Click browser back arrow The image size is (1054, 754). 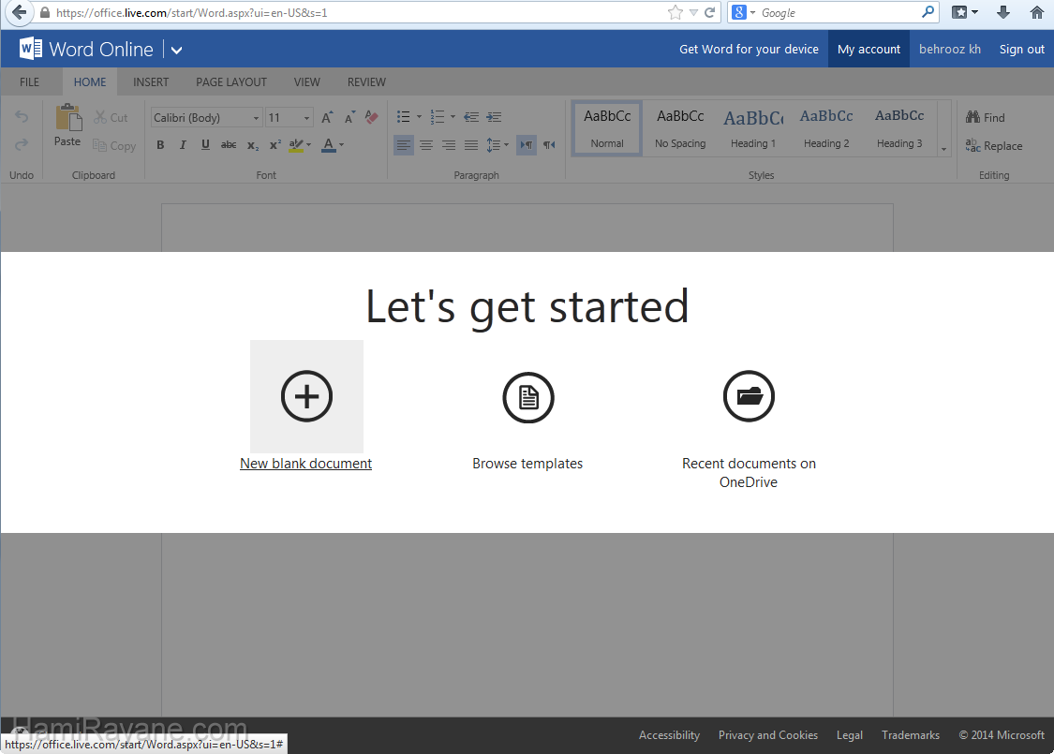19,12
